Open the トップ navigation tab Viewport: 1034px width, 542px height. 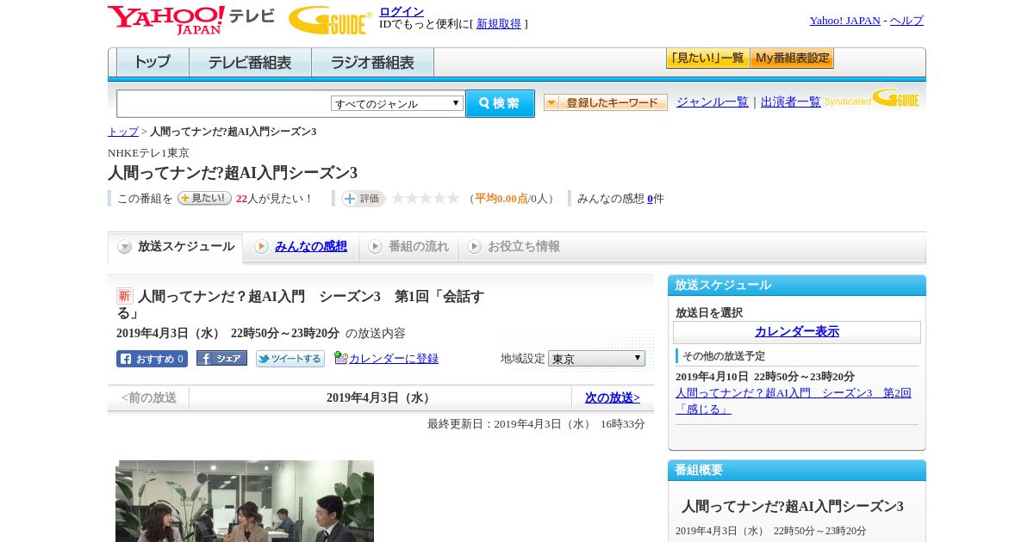click(153, 63)
